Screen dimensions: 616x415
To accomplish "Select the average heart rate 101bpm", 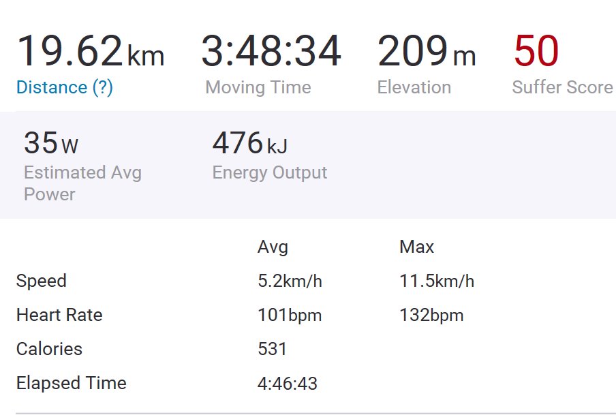I will 290,316.
